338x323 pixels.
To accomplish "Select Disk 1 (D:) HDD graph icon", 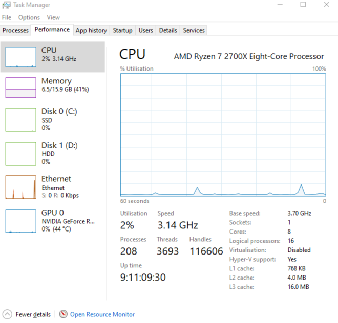I will tap(20, 153).
